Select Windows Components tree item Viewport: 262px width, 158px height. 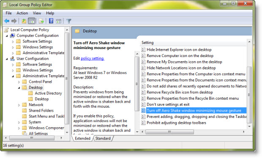pyautogui.click(x=46, y=128)
